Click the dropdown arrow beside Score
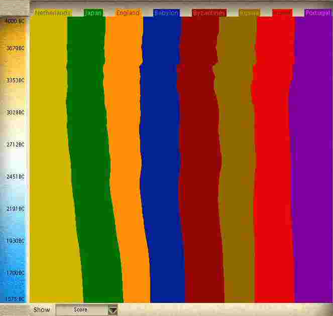Viewport: 333px width, 316px height. coord(113,310)
